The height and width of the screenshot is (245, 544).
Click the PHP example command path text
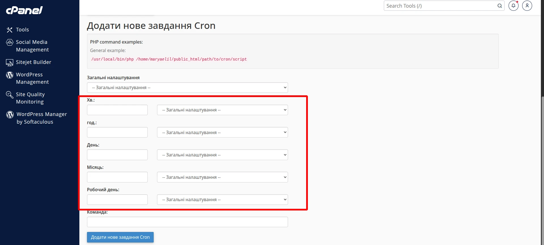click(x=169, y=59)
